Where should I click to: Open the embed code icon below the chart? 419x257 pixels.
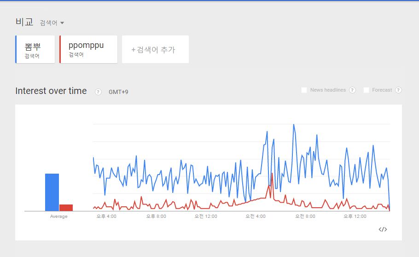coord(383,229)
